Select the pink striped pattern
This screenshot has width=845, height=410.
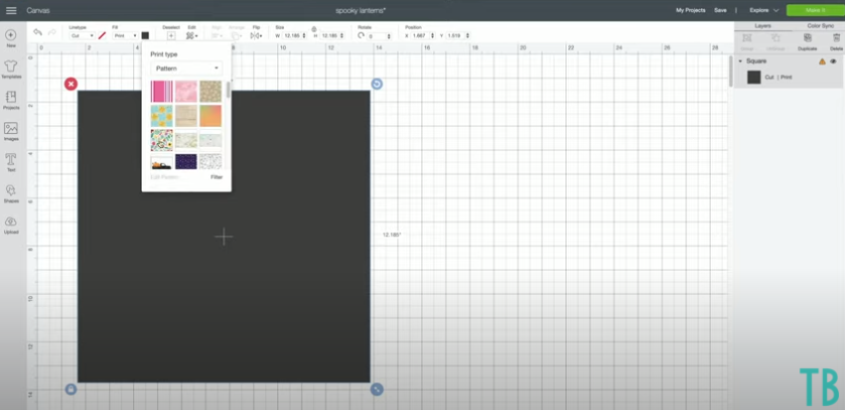(162, 91)
